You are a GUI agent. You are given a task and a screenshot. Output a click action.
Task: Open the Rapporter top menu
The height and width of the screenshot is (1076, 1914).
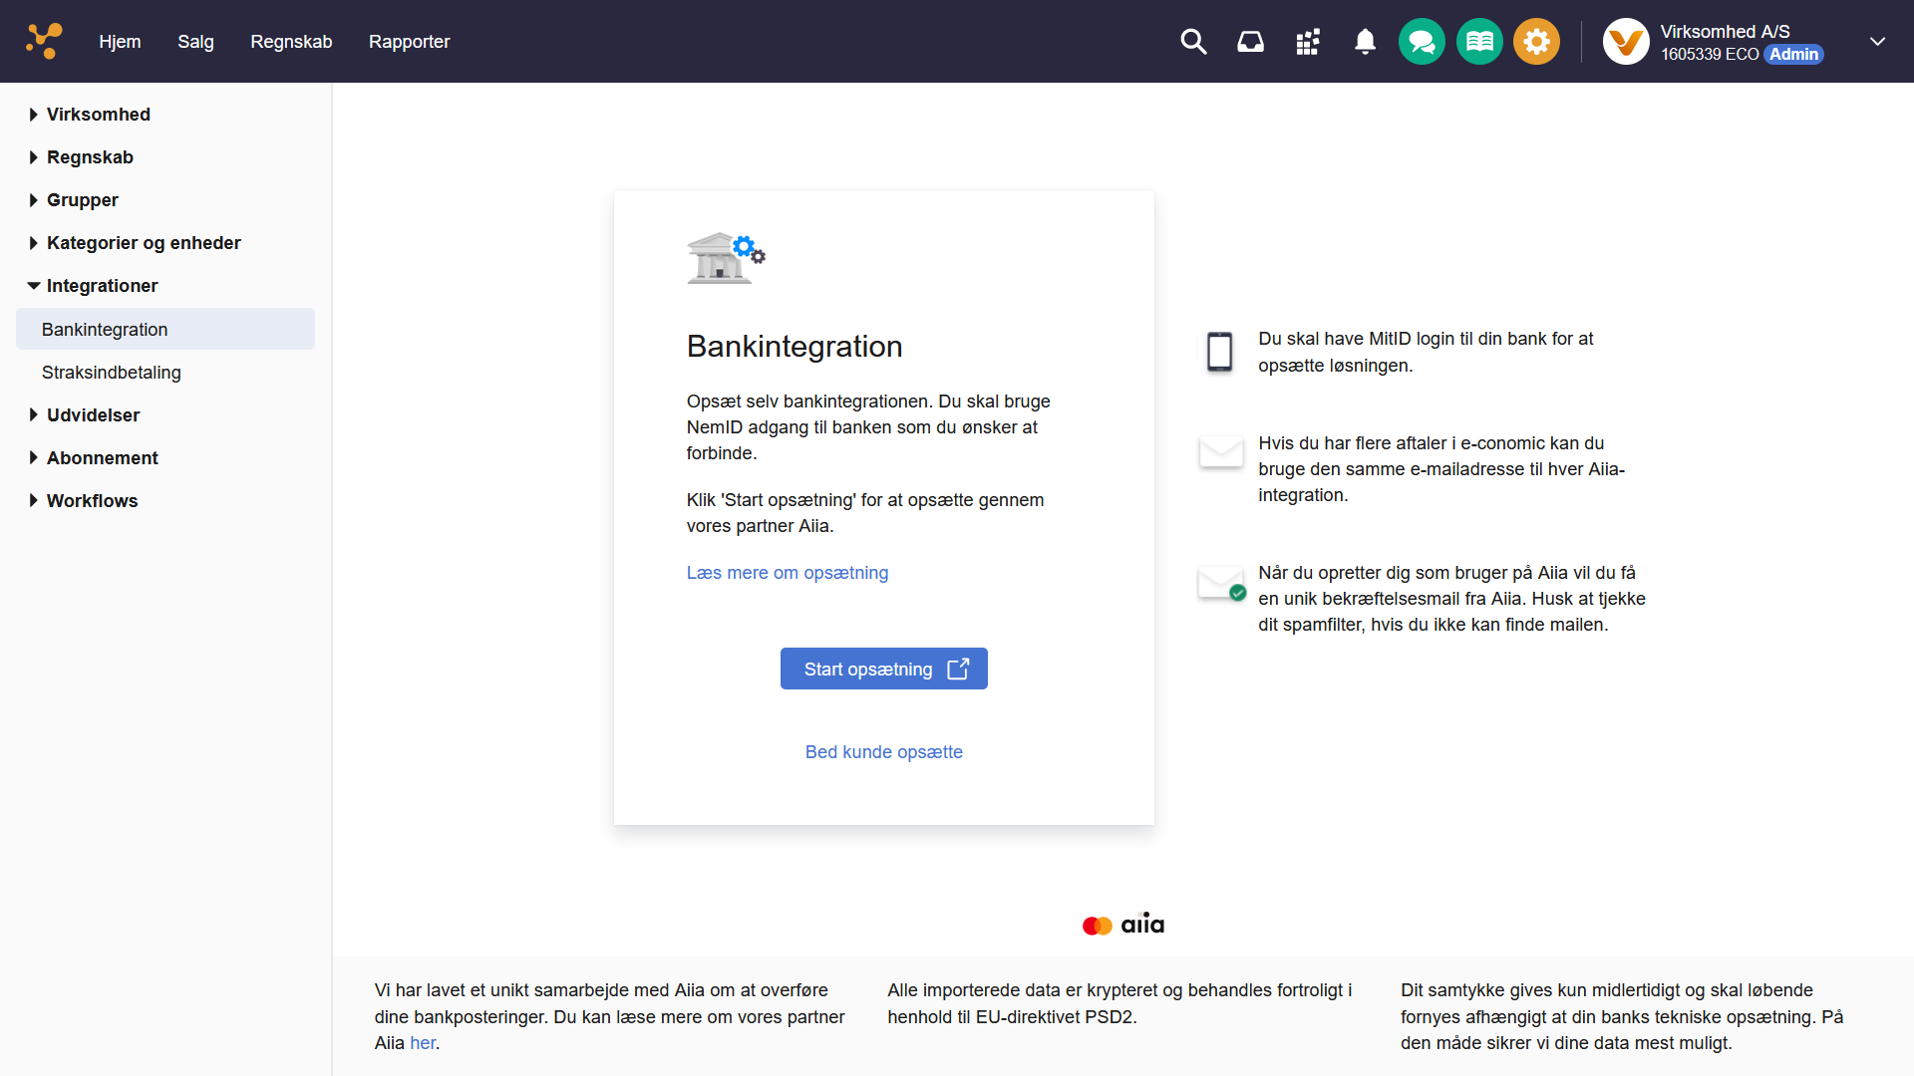click(409, 42)
